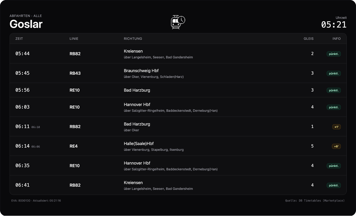
Task: Click pünktl. badge for 06:41 Kreiensen train
Action: 333,185
